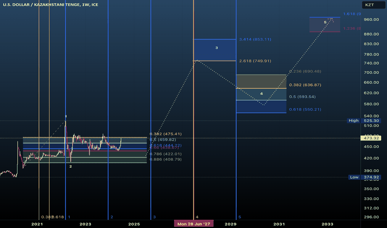The image size is (387, 228).
Task: Select the 0.5 (459.82) retracement label
Action: pos(163,140)
